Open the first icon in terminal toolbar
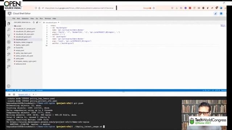The image size is (232, 130). pyautogui.click(x=9, y=94)
